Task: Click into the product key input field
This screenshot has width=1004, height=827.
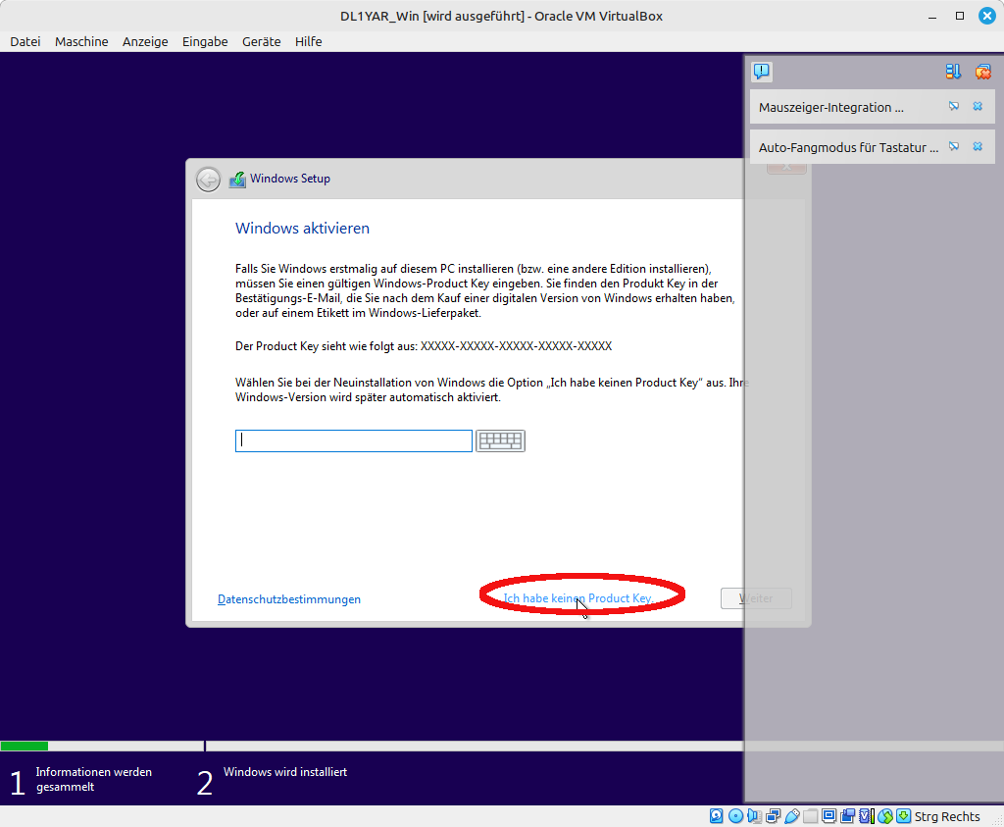Action: [353, 441]
